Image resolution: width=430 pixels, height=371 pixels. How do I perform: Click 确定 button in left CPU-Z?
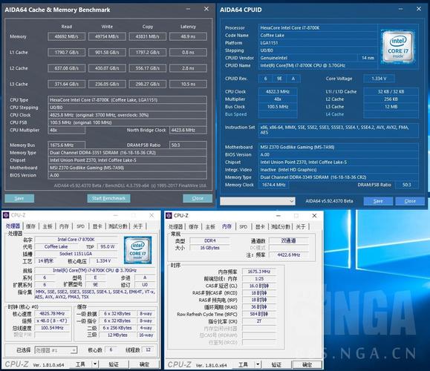click(144, 364)
